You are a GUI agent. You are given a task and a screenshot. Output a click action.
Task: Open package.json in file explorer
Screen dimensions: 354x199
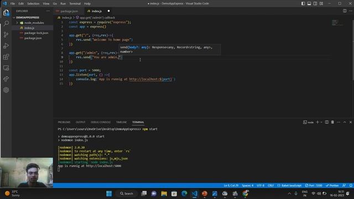pos(33,38)
